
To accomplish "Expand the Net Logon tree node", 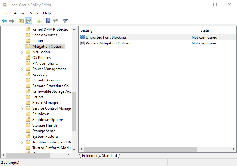I will [22, 52].
